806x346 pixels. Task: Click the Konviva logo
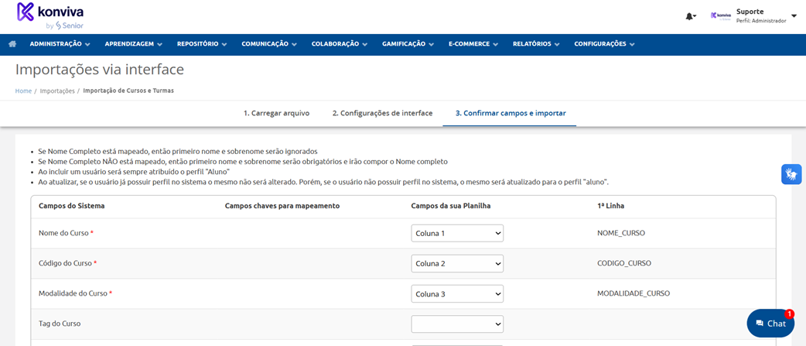[x=50, y=16]
